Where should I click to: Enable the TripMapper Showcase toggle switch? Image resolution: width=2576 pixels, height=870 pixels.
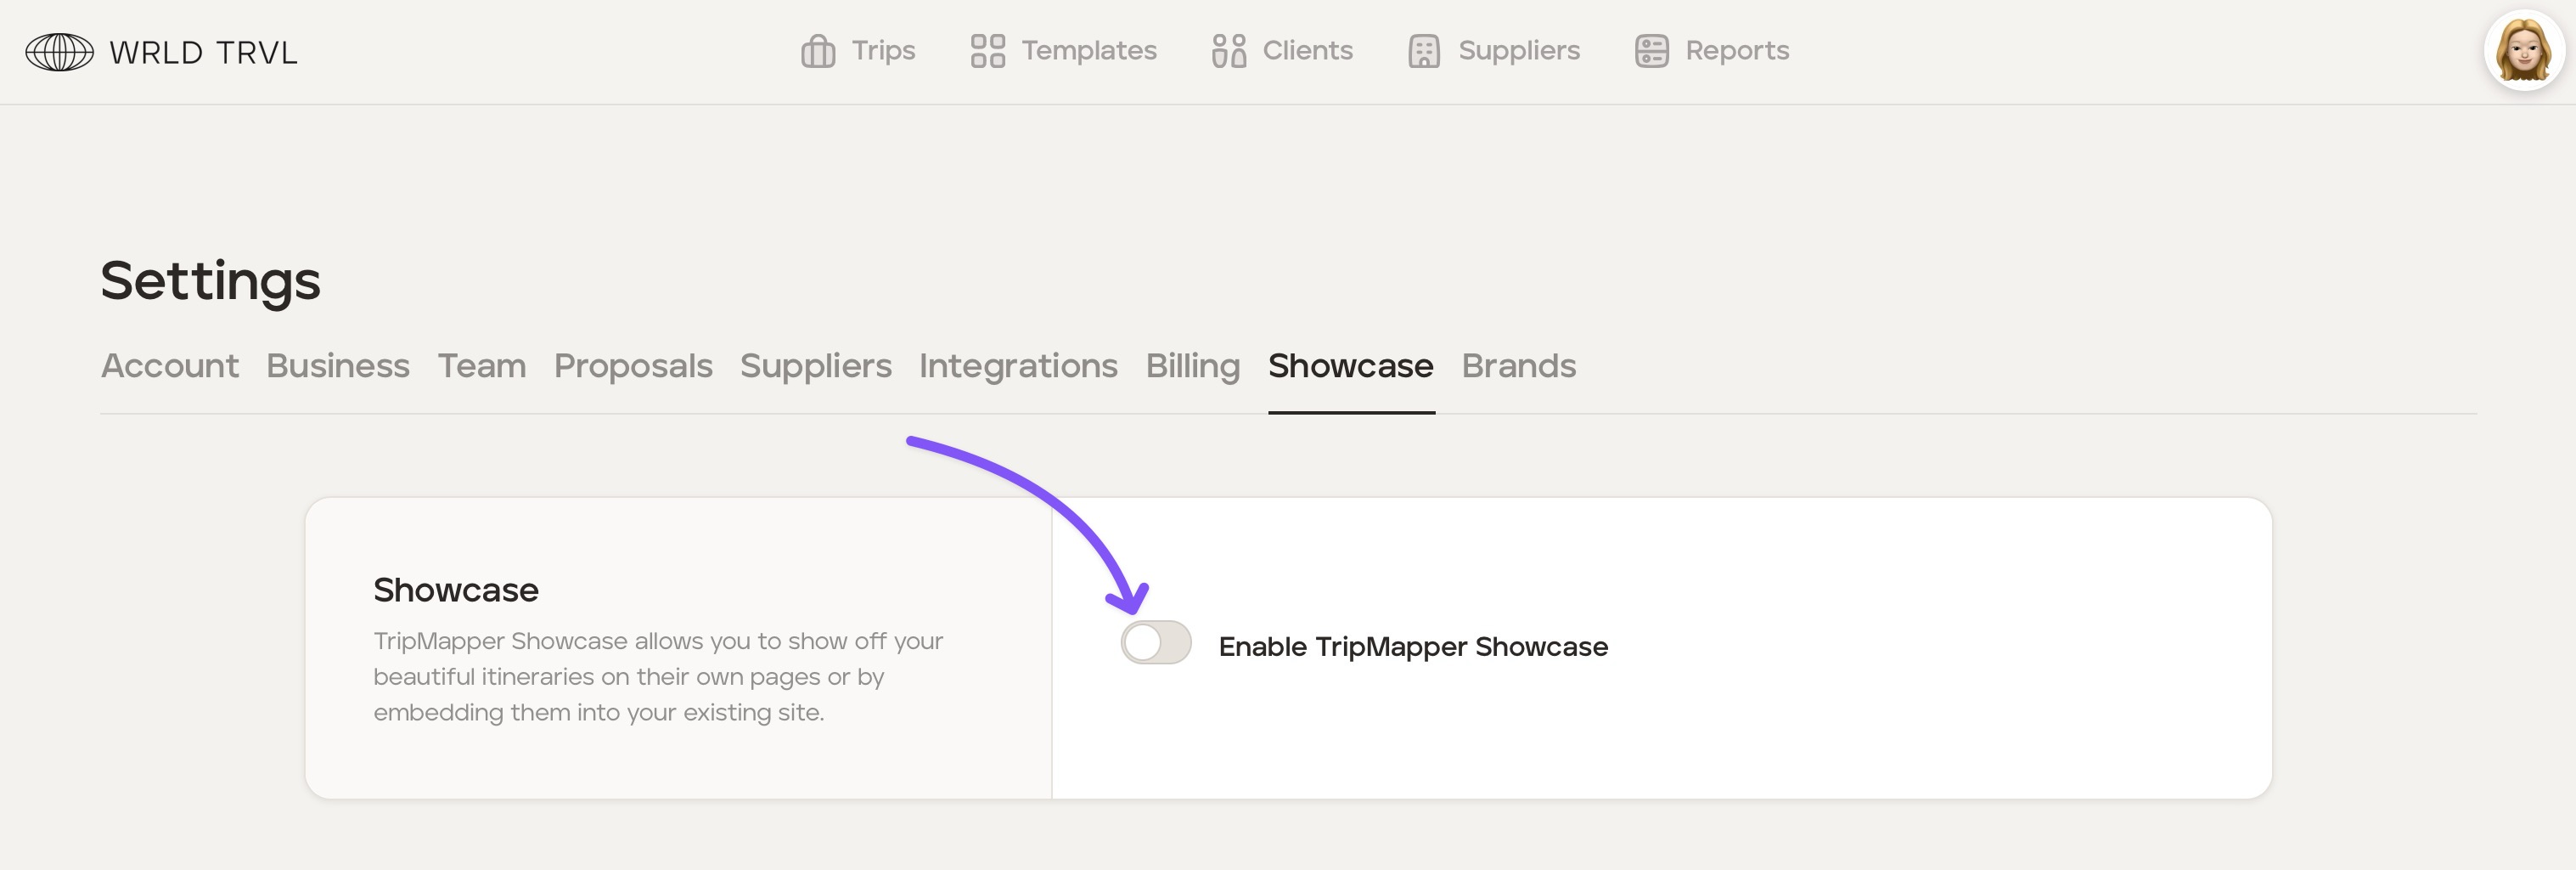pyautogui.click(x=1155, y=643)
